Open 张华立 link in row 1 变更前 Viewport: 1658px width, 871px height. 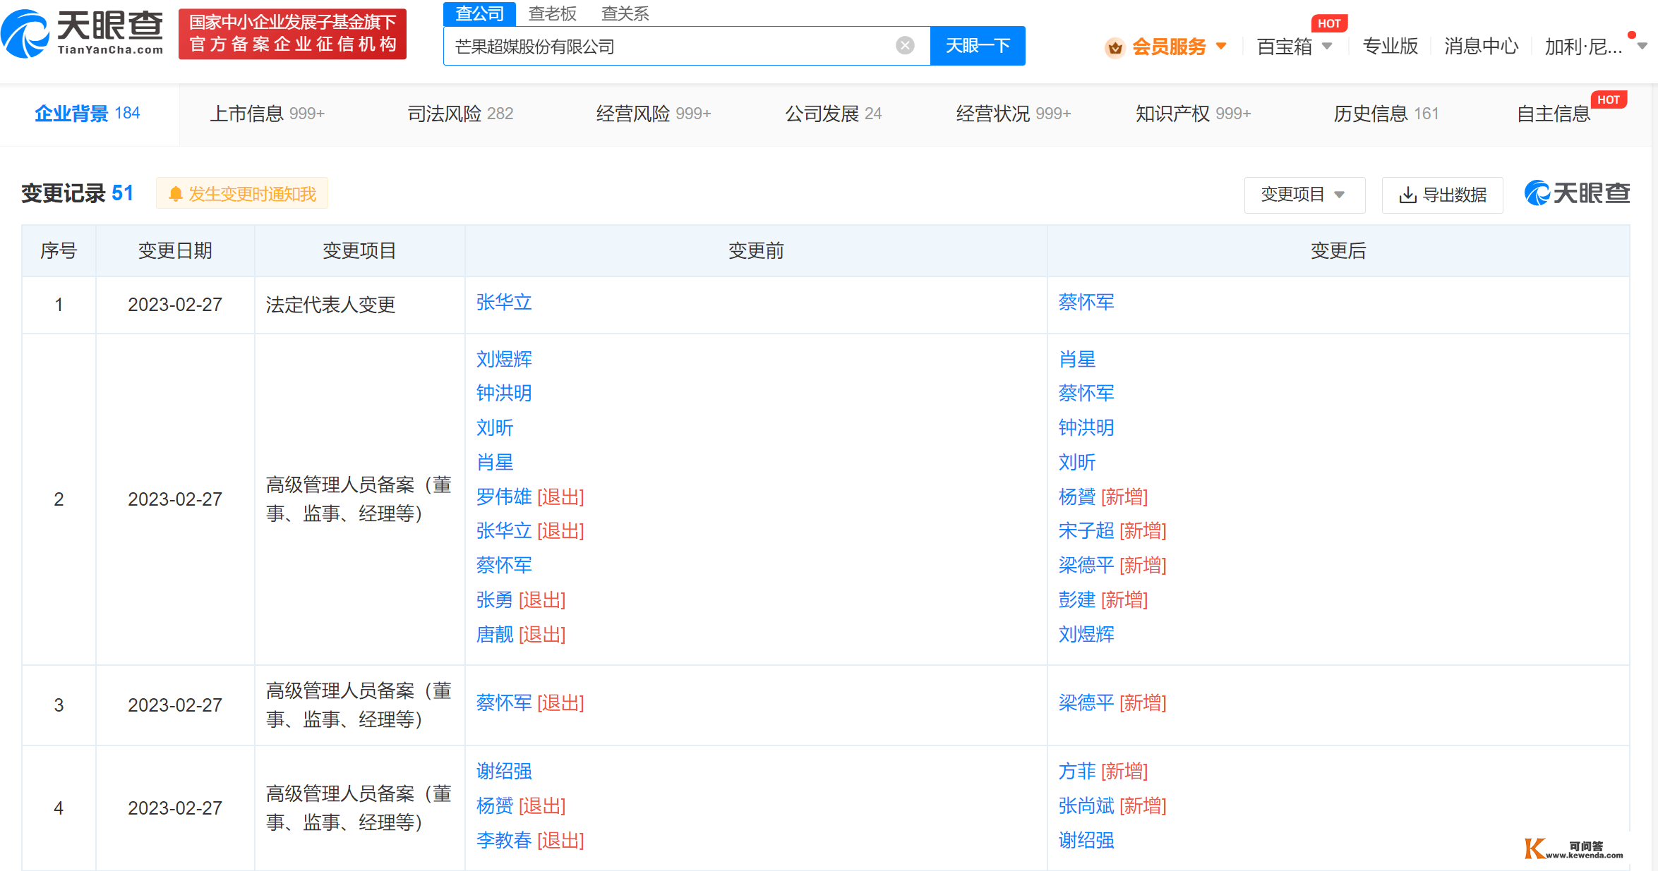(504, 303)
